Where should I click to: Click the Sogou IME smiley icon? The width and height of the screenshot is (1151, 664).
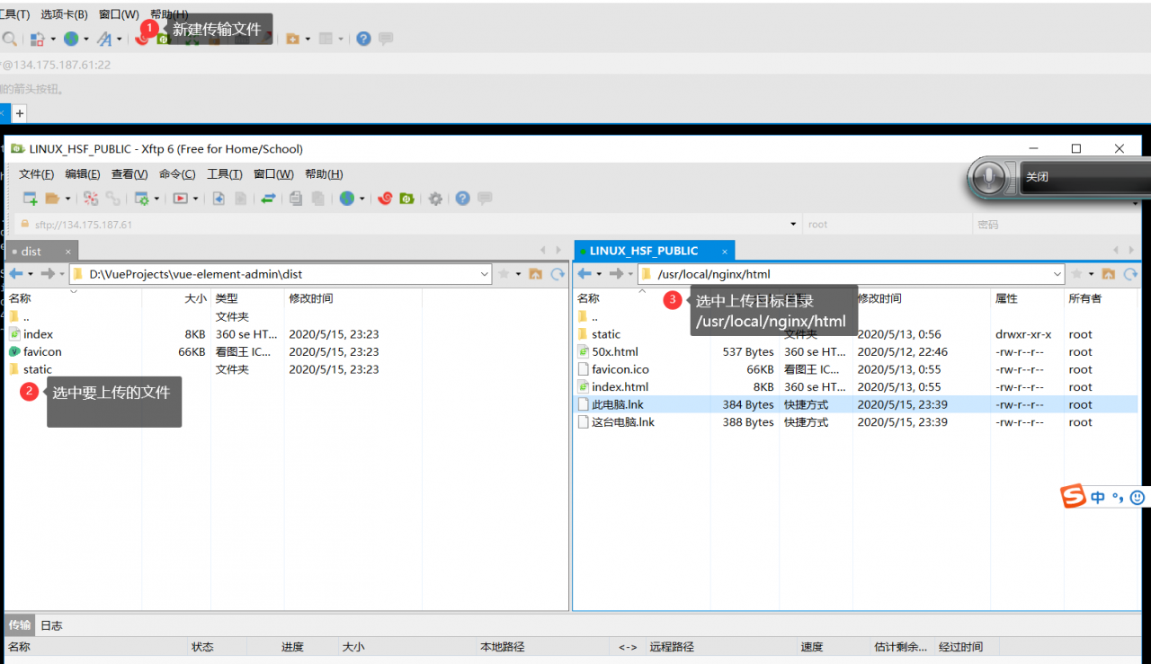click(1138, 497)
